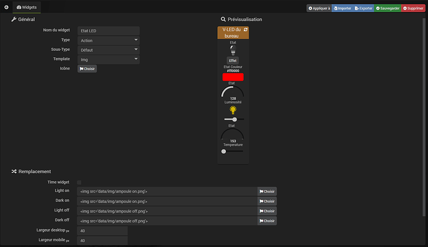The image size is (428, 247).
Task: Click the Appliquer à button
Action: pos(319,8)
